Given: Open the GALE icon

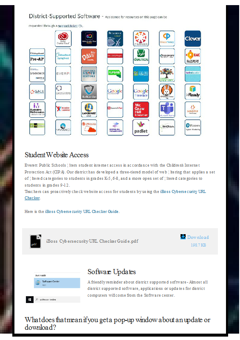Looking at the screenshot, I should tap(37, 92).
